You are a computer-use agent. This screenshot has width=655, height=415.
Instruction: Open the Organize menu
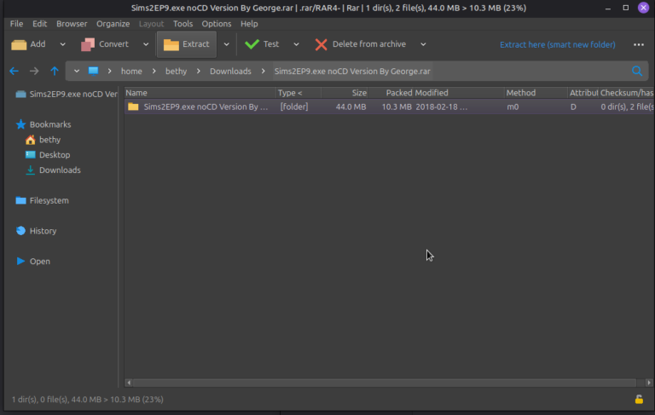113,24
